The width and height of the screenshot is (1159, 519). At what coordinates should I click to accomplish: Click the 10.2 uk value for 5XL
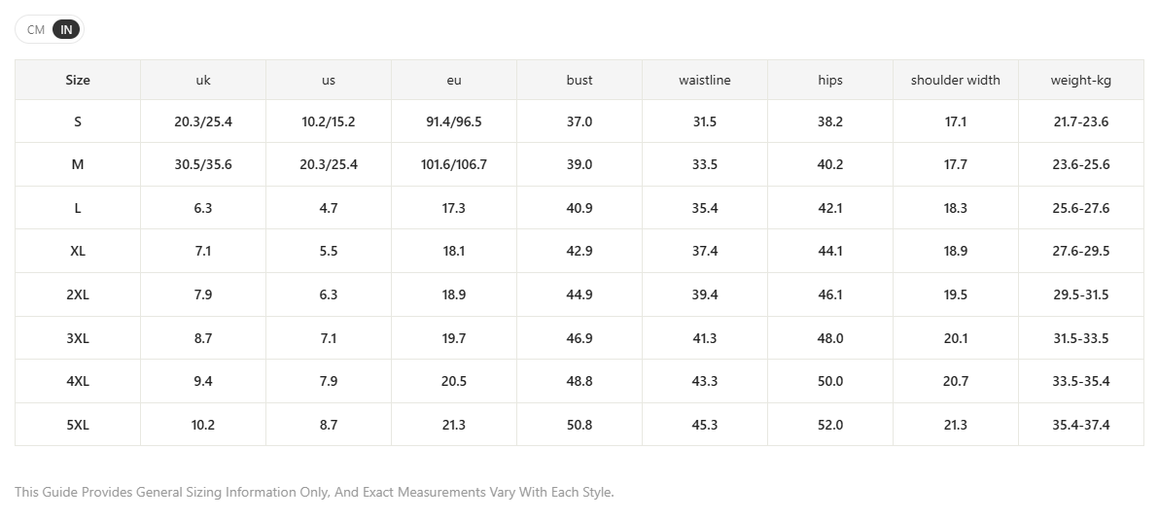203,425
